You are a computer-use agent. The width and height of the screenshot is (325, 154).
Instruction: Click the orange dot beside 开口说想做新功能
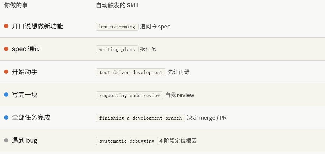(6, 26)
